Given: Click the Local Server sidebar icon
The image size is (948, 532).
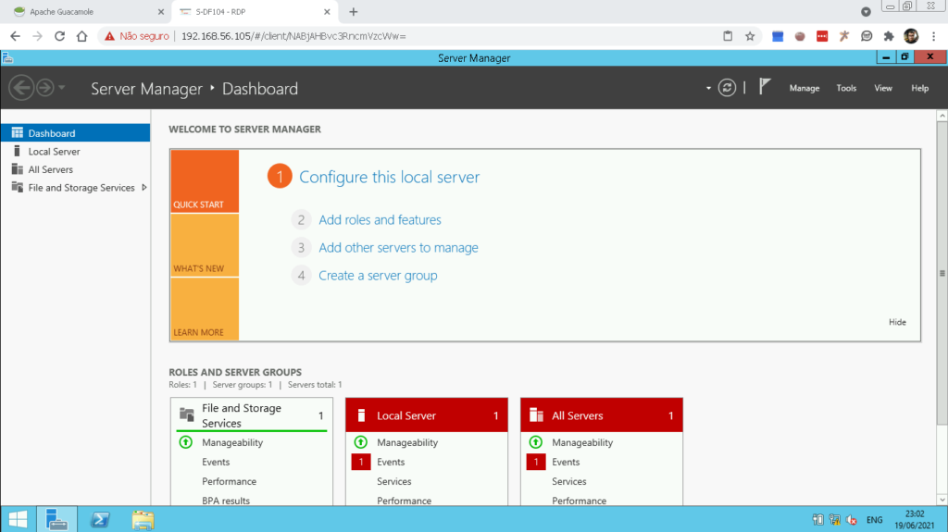Looking at the screenshot, I should tap(17, 151).
